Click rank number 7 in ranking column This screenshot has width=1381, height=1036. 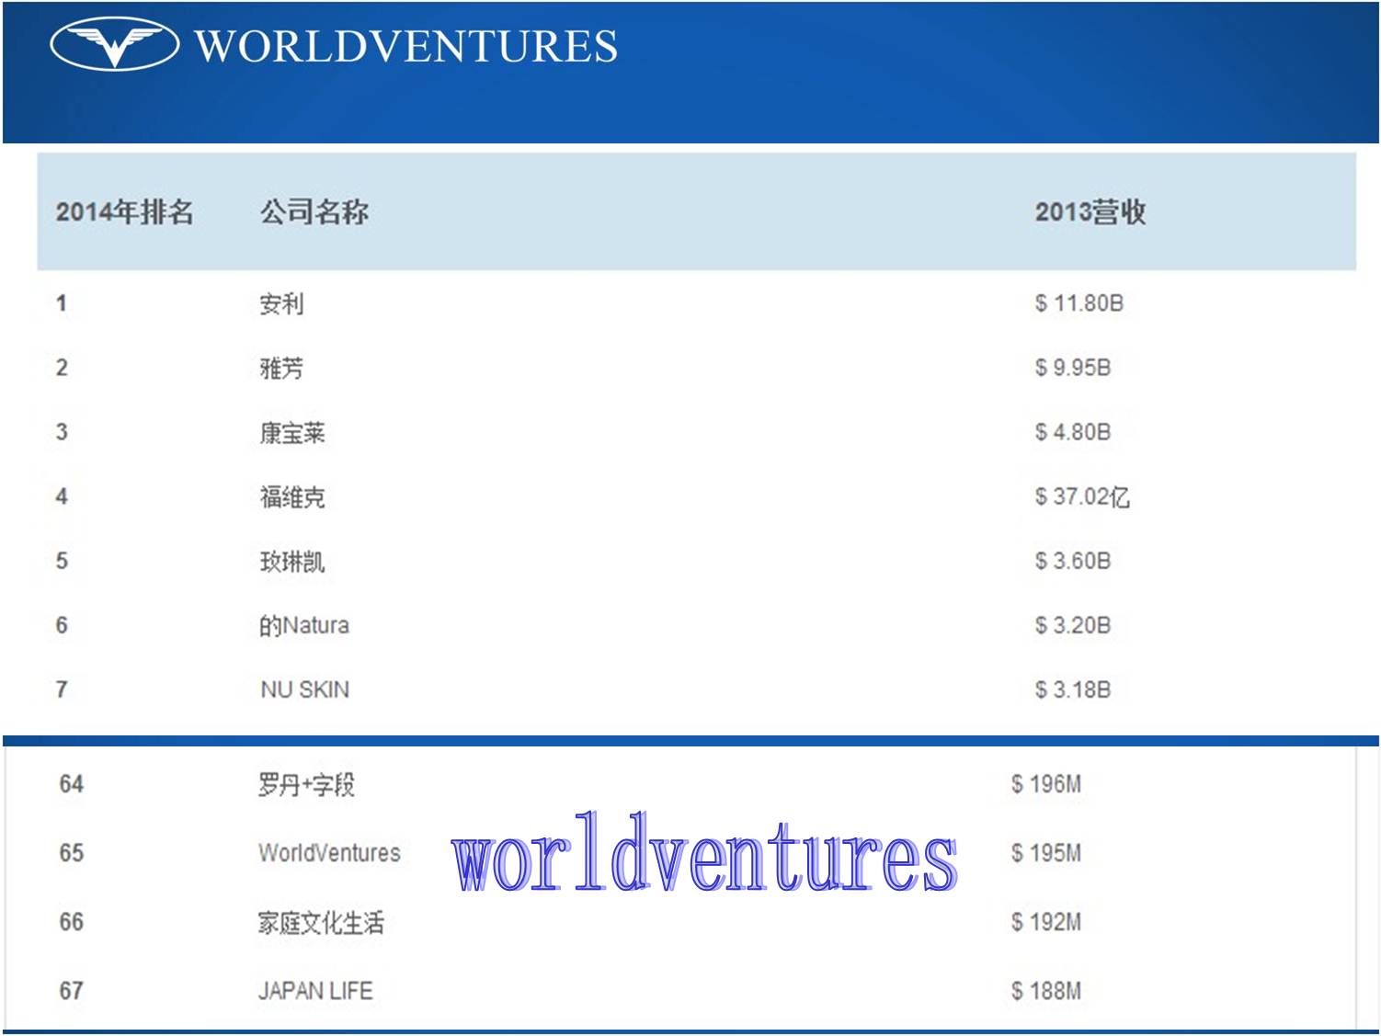[x=62, y=689]
